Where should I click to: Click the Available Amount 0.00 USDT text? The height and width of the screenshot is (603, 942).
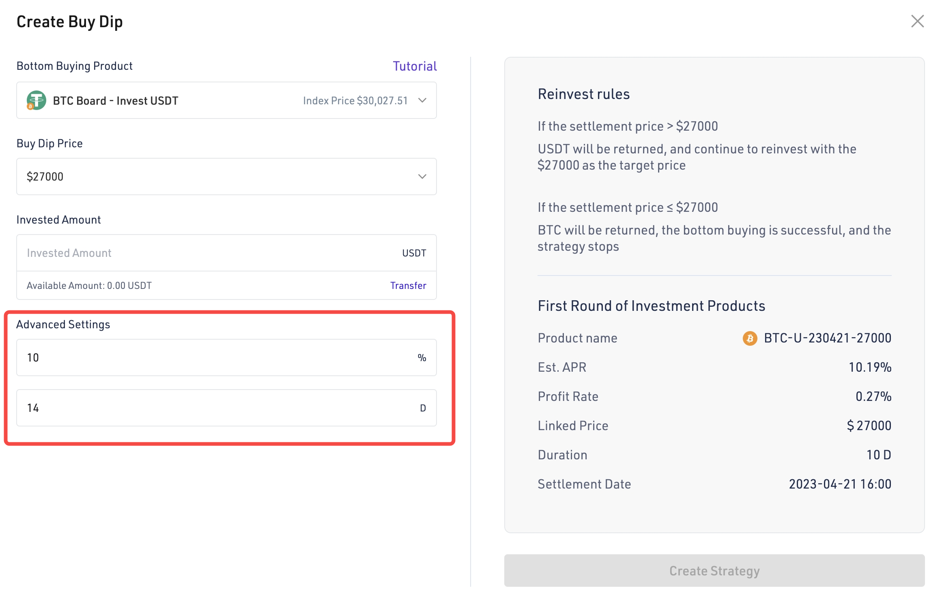pyautogui.click(x=89, y=286)
